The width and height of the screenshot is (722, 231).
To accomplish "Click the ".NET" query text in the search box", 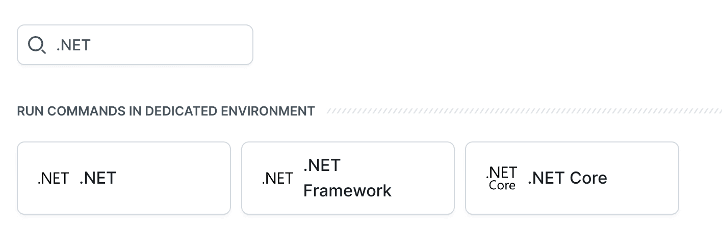I will [x=73, y=45].
